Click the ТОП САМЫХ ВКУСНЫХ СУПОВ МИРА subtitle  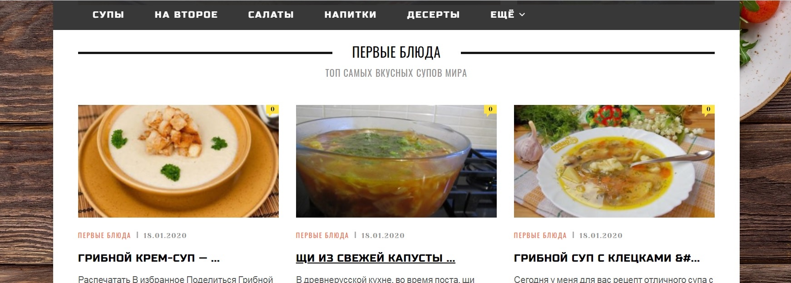396,73
